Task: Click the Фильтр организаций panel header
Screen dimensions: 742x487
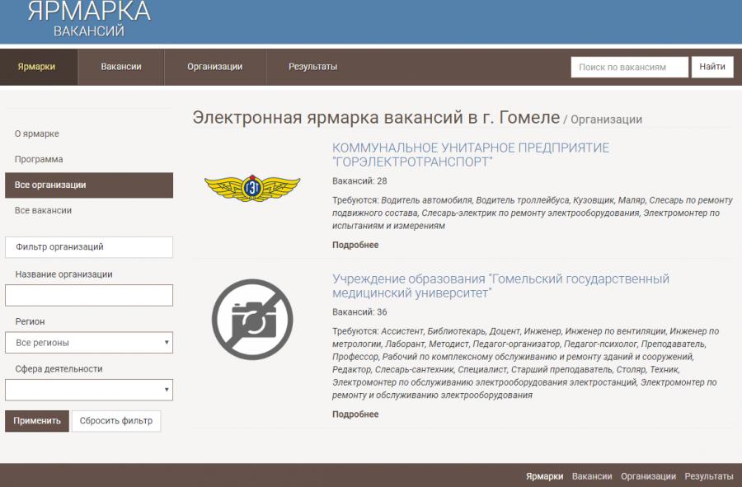Action: click(89, 247)
